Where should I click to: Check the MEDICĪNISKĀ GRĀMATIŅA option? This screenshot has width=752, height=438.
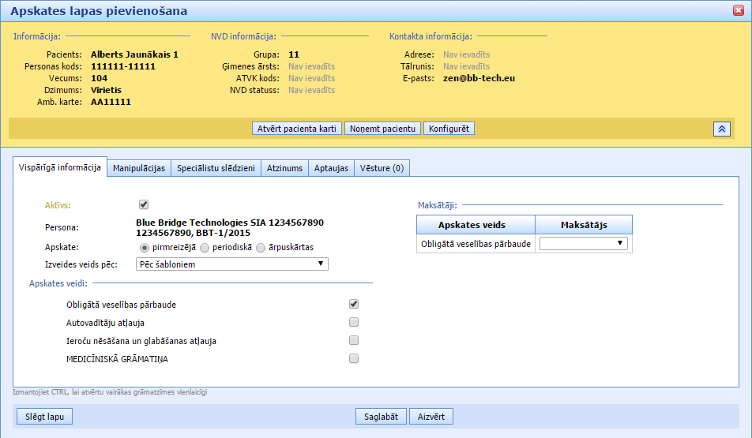[x=354, y=358]
